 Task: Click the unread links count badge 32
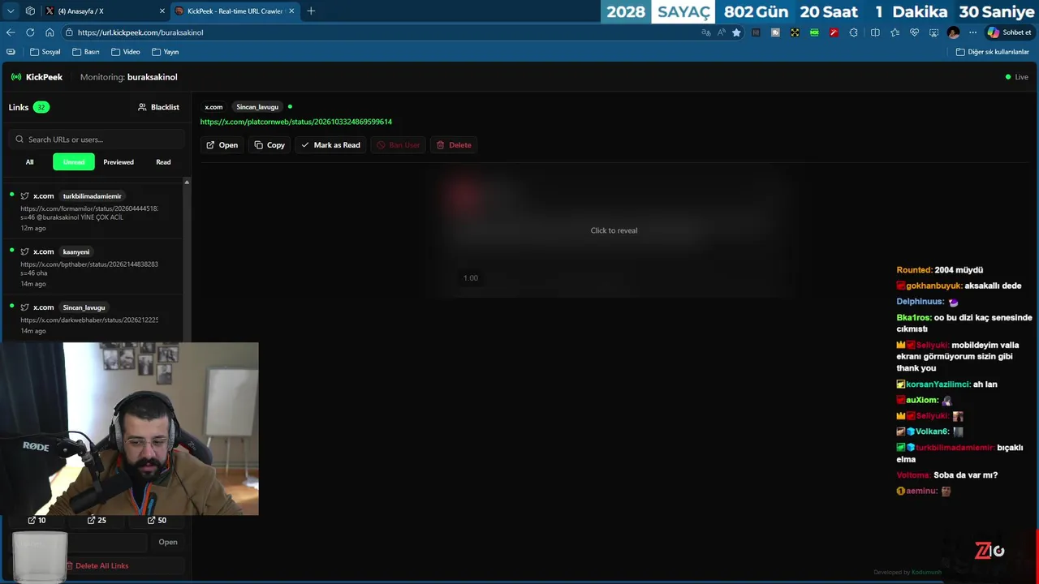pyautogui.click(x=41, y=107)
